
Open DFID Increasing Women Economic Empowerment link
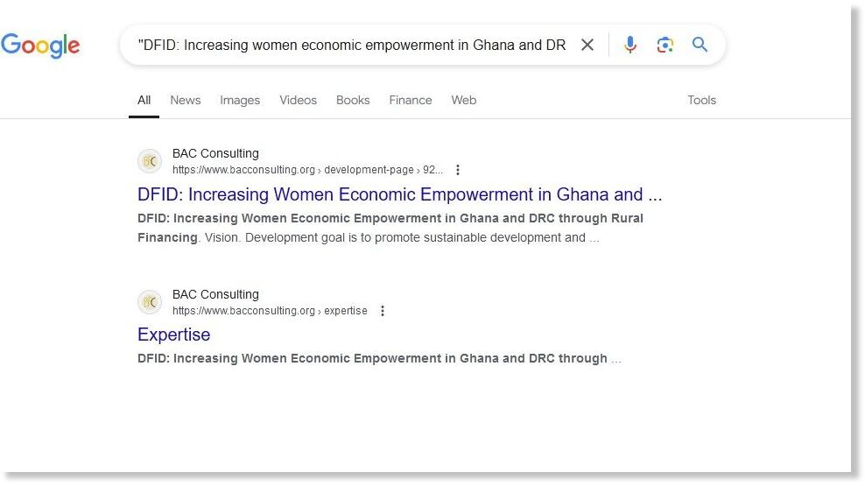tap(399, 194)
